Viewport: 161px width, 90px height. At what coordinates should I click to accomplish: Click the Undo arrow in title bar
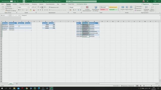(x=17, y=1)
